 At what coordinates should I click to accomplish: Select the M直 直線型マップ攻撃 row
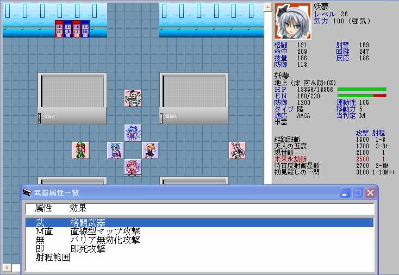(199, 231)
